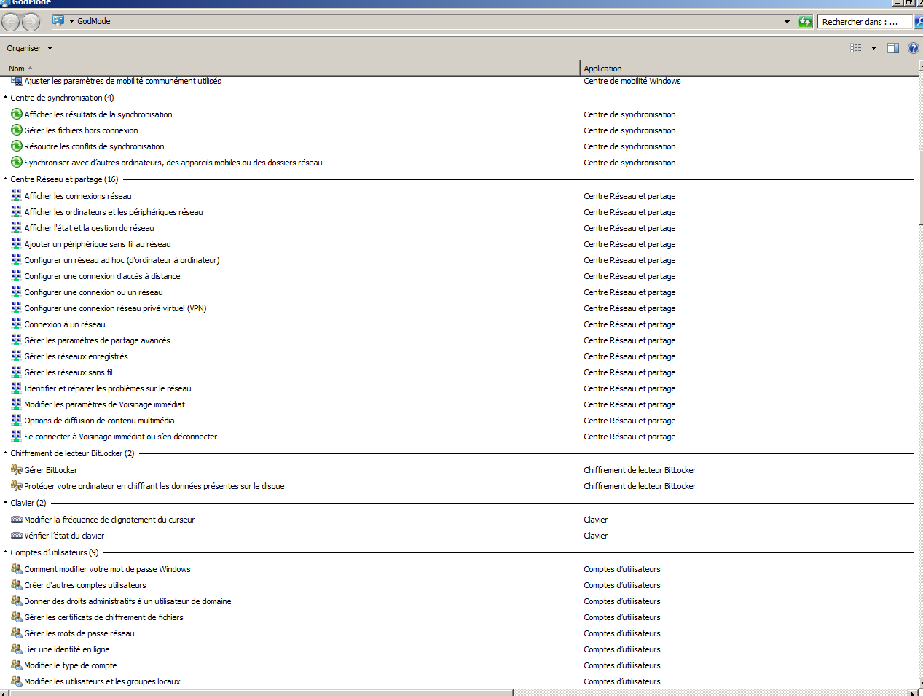Click the icon beside 'Gérer les réseaux sans fil'

pos(16,372)
